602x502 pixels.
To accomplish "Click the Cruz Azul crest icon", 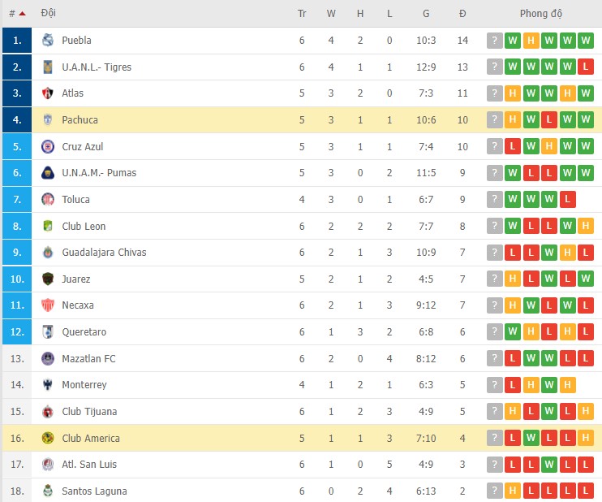I will [47, 147].
